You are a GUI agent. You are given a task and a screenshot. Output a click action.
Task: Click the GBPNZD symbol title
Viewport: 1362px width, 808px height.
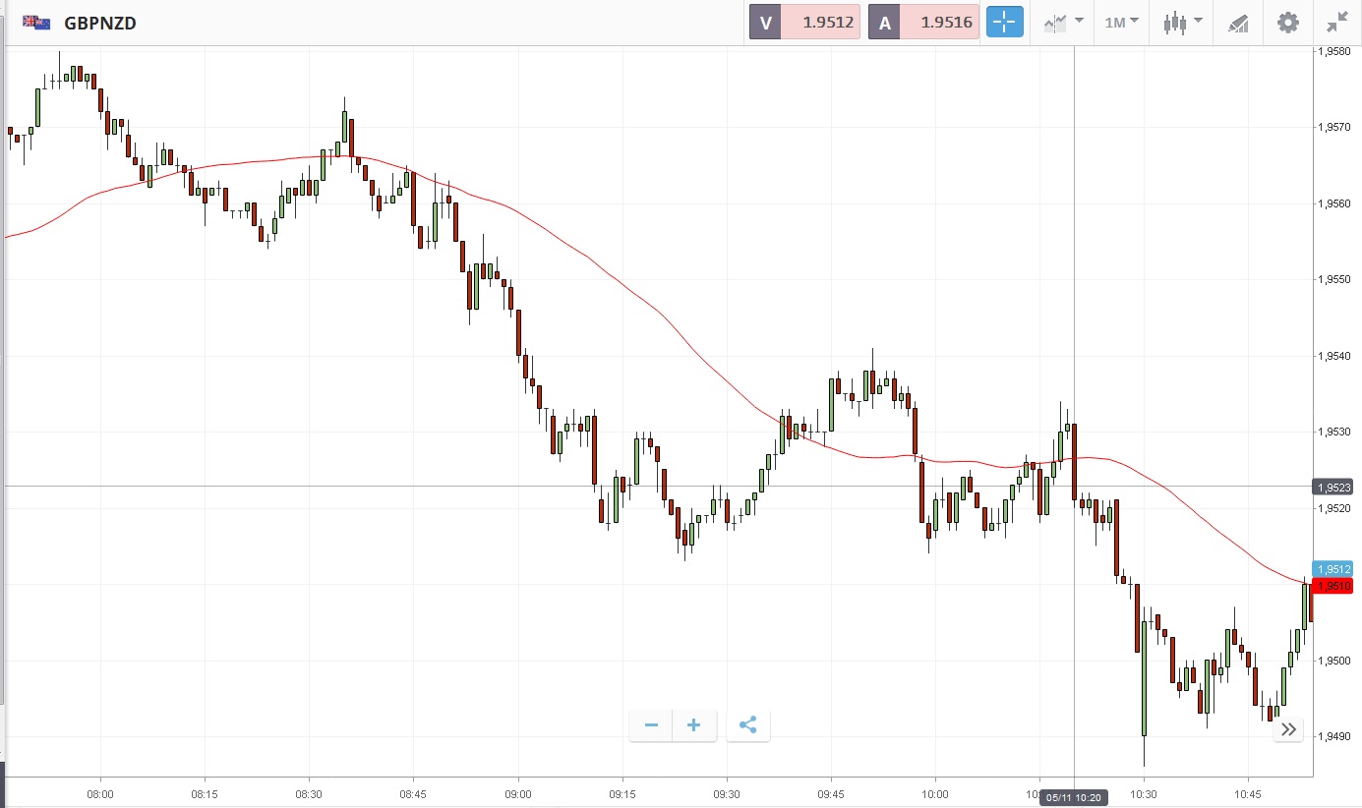100,23
